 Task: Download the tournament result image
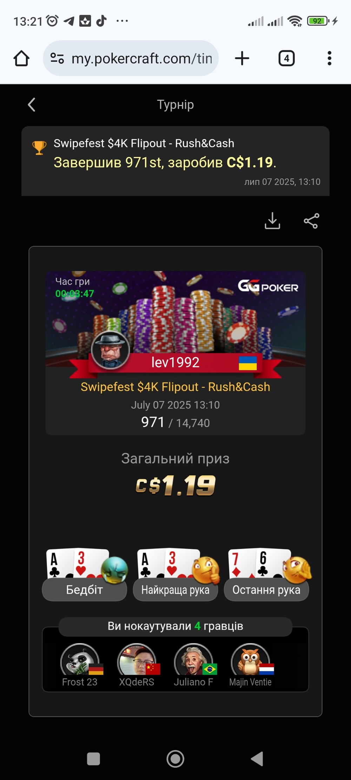pyautogui.click(x=272, y=221)
